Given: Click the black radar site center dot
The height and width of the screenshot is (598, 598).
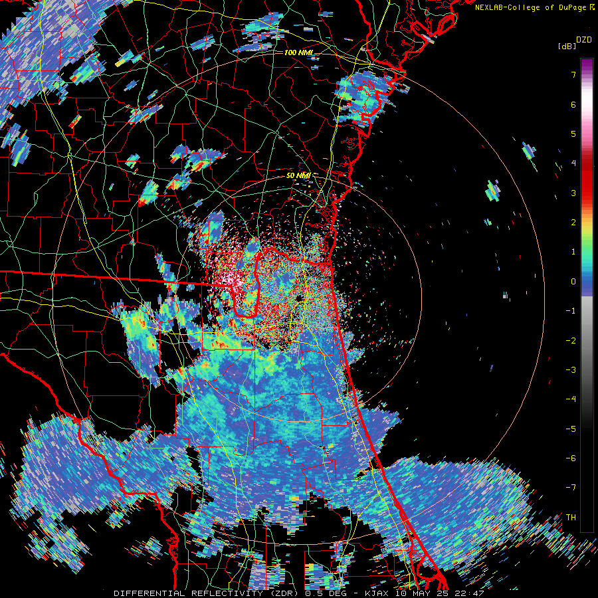Looking at the screenshot, I should click(300, 298).
